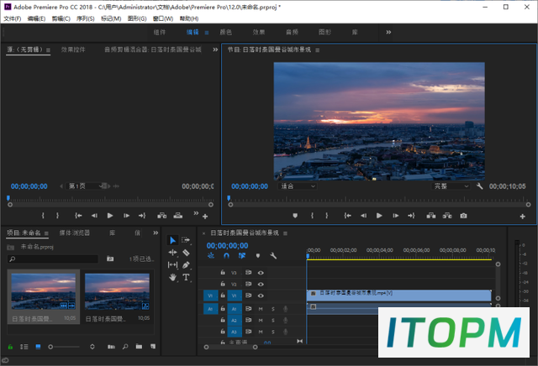This screenshot has height=366, width=538.
Task: Toggle lock on track V1
Action: click(223, 295)
